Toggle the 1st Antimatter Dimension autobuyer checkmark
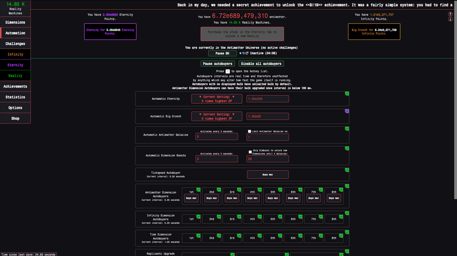This screenshot has height=256, width=457. (199, 189)
